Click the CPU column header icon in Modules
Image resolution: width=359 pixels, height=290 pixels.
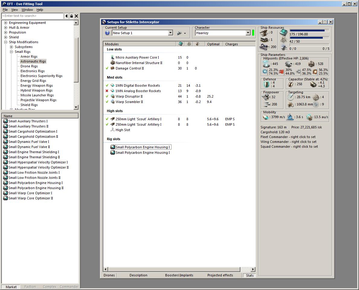point(181,44)
